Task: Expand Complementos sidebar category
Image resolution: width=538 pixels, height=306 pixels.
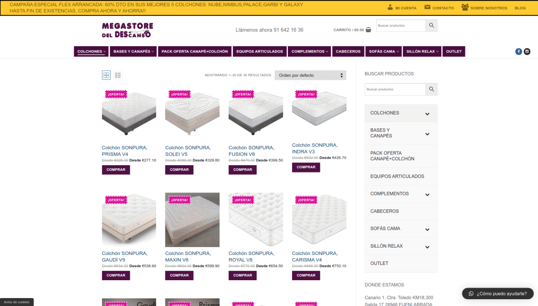Action: (x=427, y=195)
